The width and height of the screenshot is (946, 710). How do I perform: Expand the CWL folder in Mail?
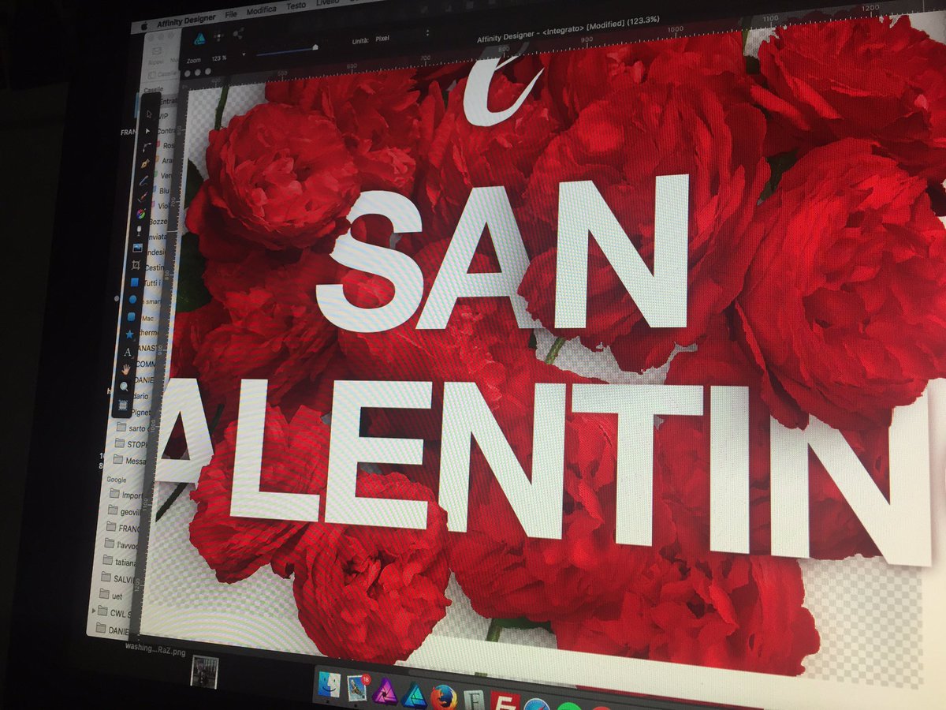(95, 611)
